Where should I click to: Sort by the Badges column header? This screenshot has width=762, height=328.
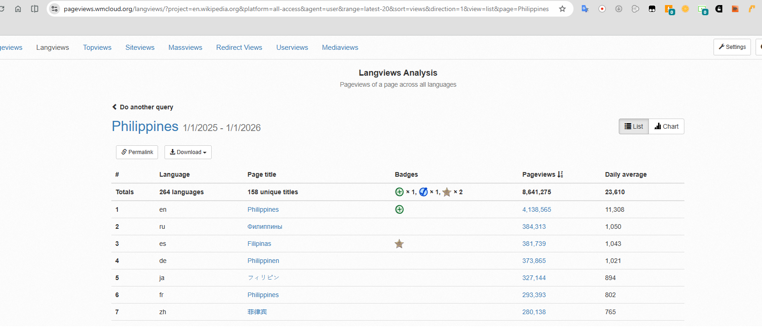coord(406,174)
